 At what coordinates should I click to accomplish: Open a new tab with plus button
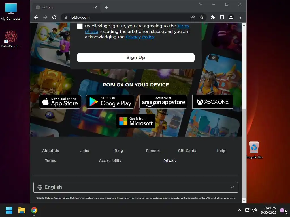point(106,7)
